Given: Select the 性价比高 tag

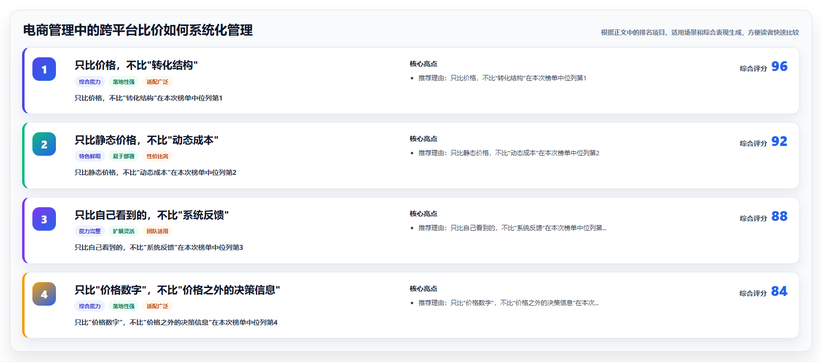Looking at the screenshot, I should [158, 156].
